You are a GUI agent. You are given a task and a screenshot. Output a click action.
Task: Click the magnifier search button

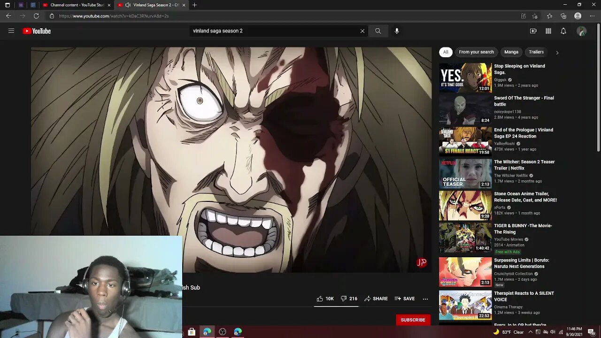click(378, 31)
